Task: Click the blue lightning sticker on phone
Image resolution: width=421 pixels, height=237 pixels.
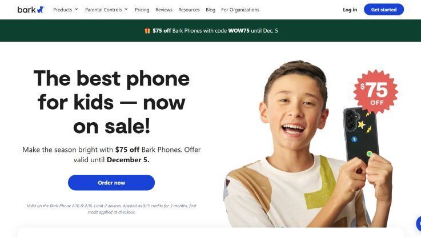Action: (354, 139)
